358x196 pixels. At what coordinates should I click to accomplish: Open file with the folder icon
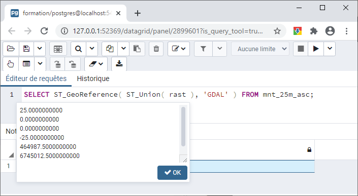[x=11, y=49]
